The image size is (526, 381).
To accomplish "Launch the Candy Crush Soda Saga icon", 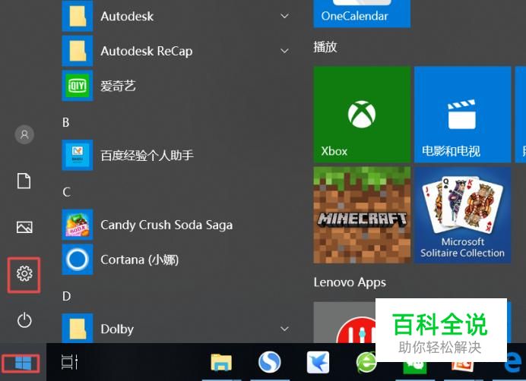I will [78, 225].
